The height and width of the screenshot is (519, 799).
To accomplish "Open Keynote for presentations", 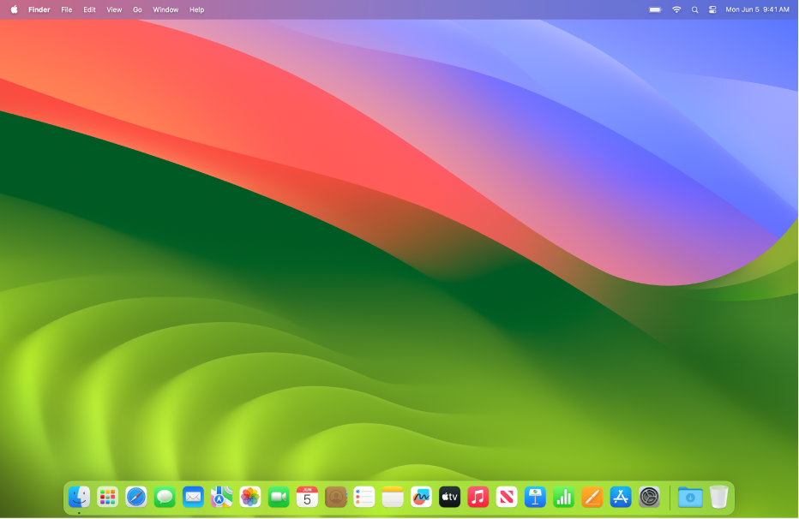I will tap(534, 497).
